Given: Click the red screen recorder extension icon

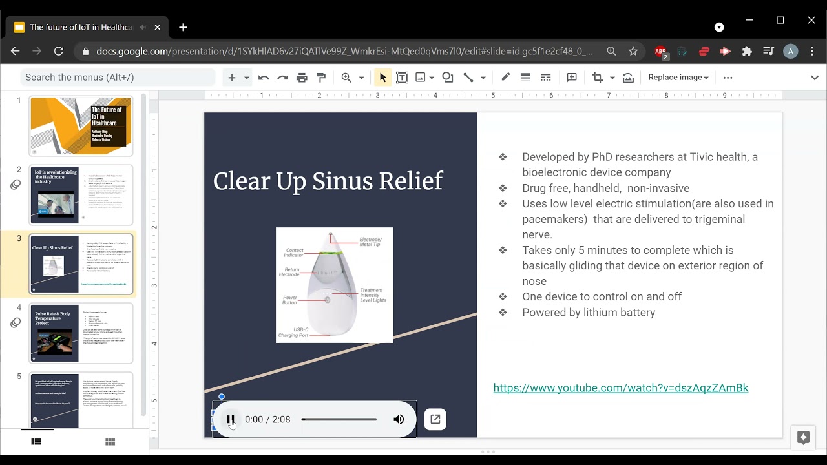Looking at the screenshot, I should pyautogui.click(x=725, y=51).
